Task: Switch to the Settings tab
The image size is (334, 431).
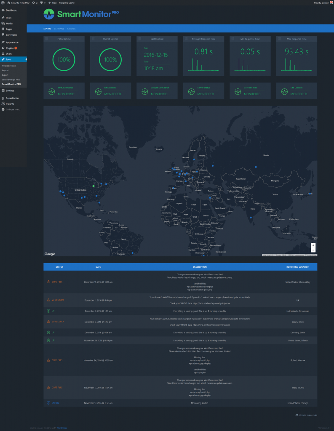Action: tap(59, 29)
